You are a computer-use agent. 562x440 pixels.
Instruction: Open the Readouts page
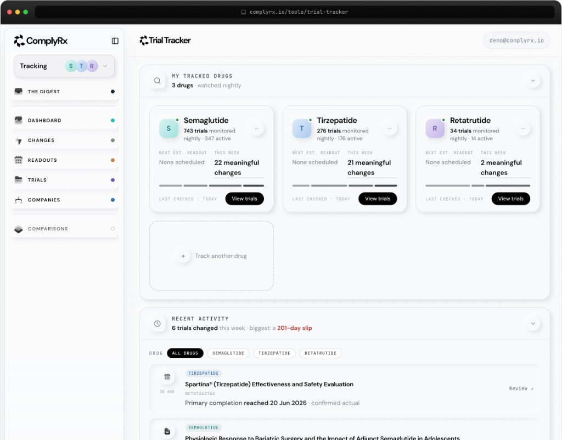click(x=65, y=160)
